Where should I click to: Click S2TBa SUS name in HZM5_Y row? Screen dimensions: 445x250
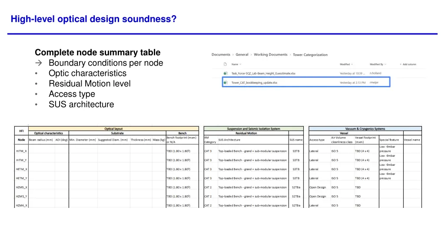click(296, 197)
